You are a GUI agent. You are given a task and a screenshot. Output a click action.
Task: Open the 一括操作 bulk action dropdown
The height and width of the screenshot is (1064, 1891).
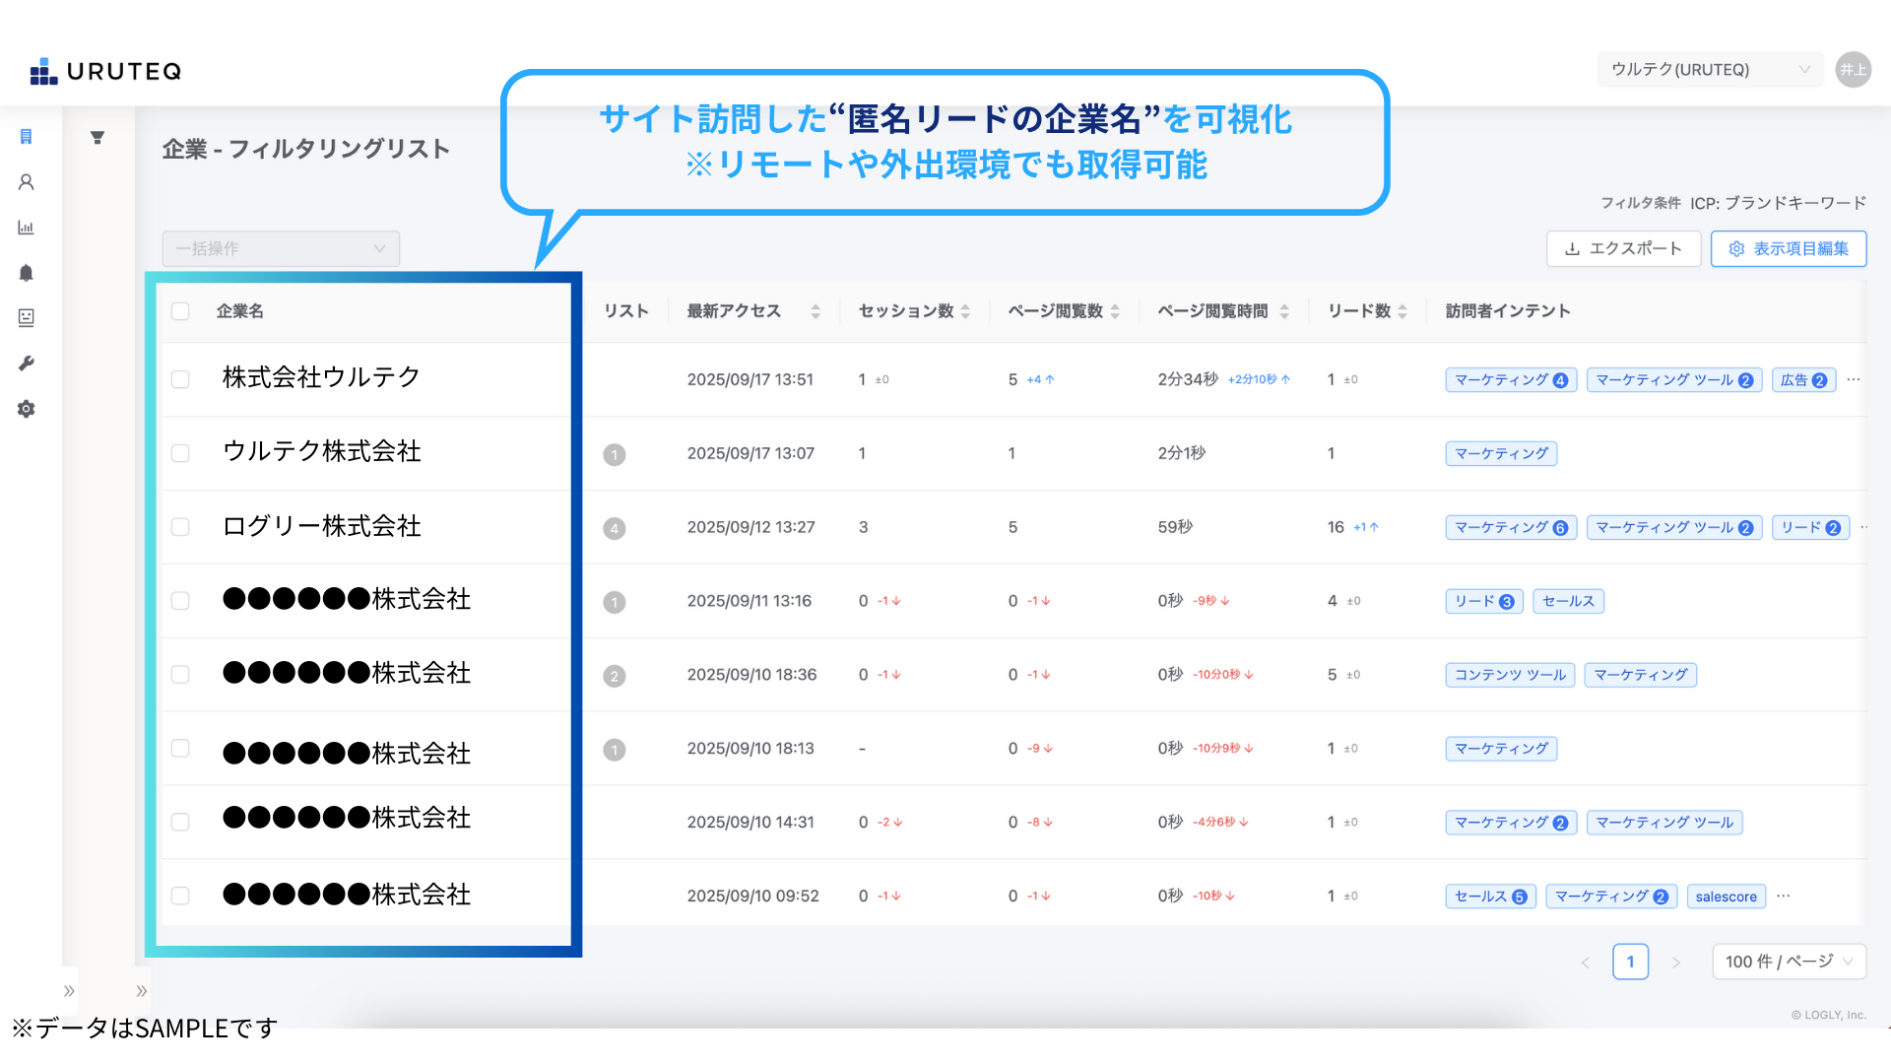[x=281, y=248]
